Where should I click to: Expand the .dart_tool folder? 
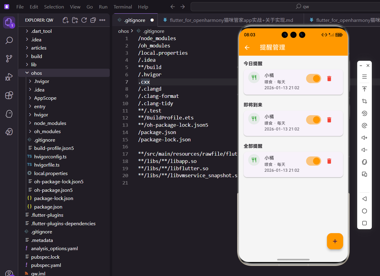pyautogui.click(x=64, y=31)
